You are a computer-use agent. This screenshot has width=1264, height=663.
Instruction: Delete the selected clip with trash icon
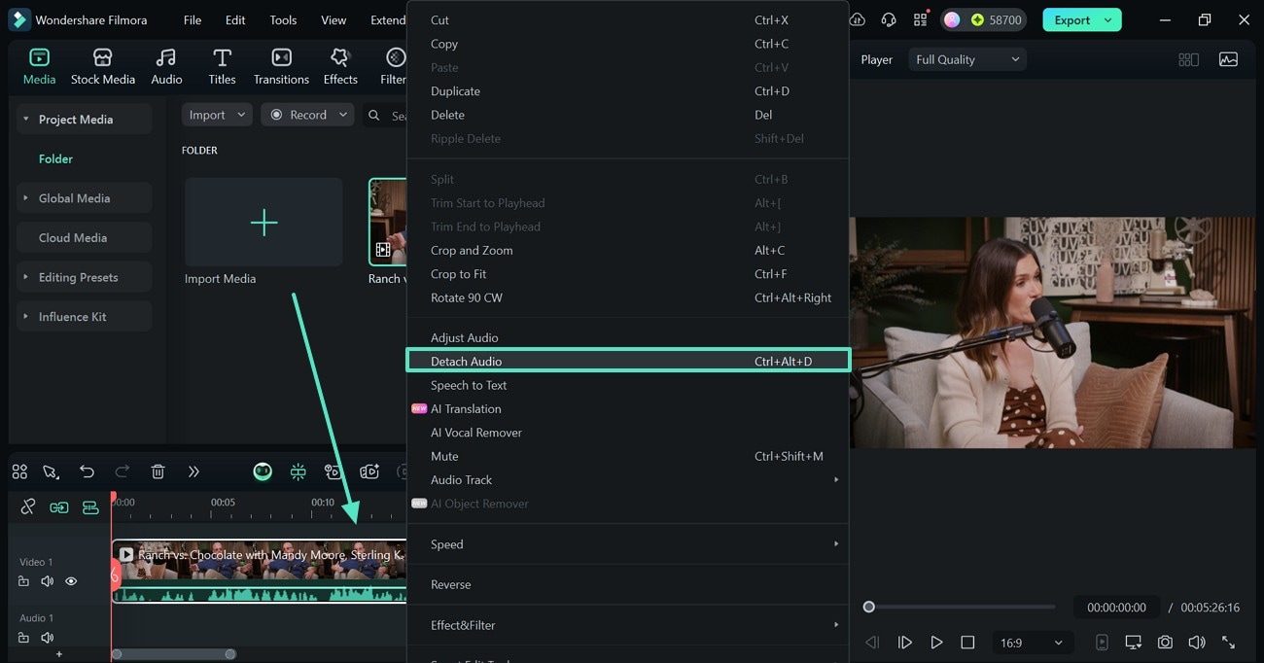pos(158,471)
